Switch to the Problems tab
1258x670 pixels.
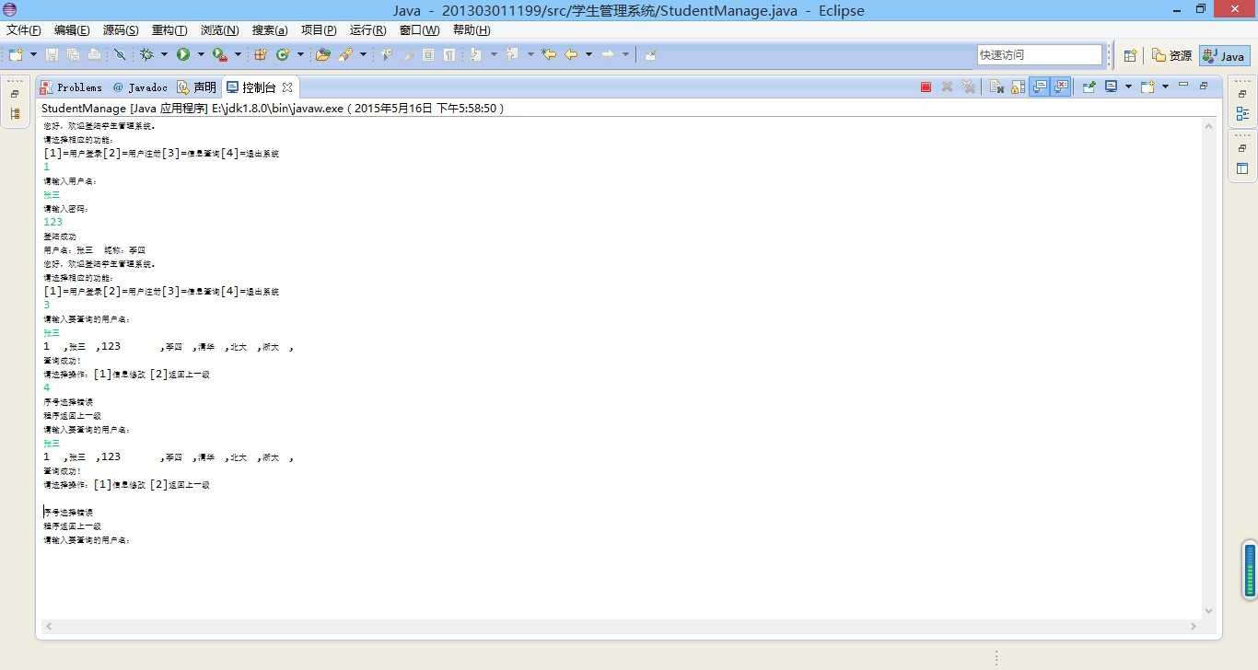[x=72, y=87]
